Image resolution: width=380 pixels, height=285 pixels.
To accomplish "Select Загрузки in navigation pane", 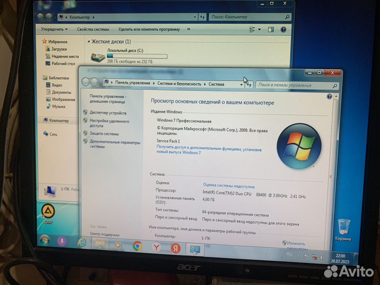I will pos(59,49).
